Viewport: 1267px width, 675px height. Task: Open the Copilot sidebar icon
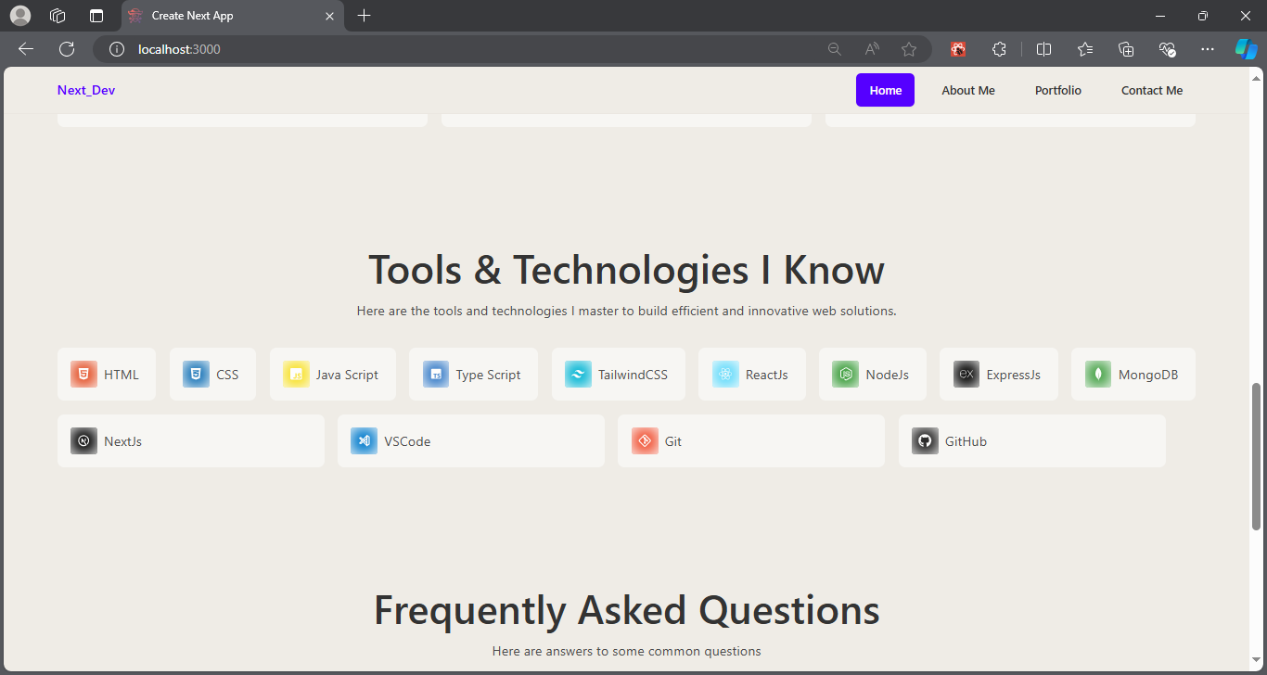1246,49
